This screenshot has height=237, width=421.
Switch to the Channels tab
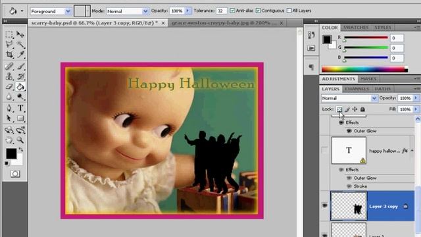357,89
